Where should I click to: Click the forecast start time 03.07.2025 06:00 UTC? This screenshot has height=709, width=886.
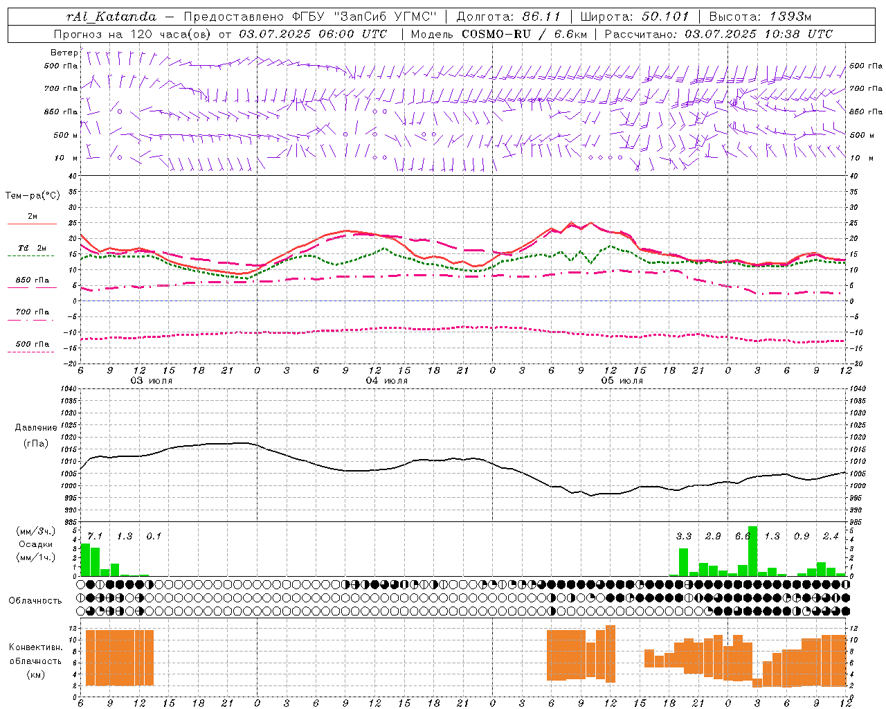[x=313, y=34]
